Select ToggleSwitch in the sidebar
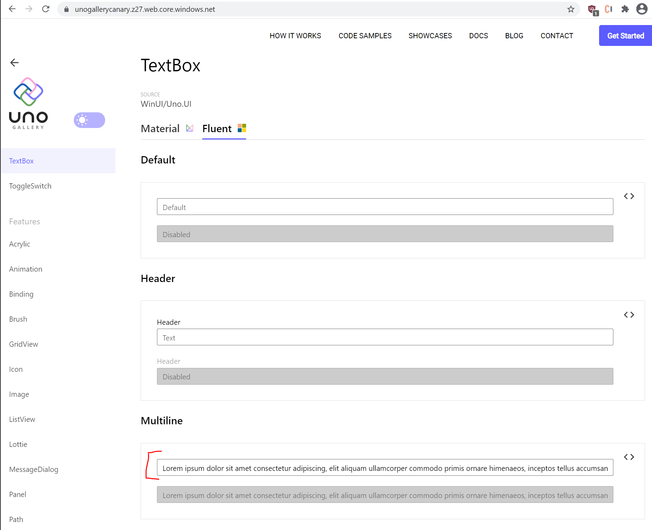 tap(30, 186)
